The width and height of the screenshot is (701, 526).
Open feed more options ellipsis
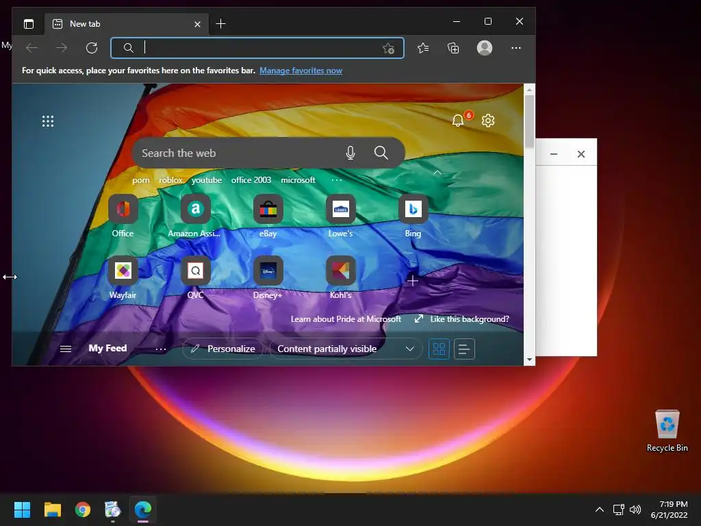coord(161,349)
